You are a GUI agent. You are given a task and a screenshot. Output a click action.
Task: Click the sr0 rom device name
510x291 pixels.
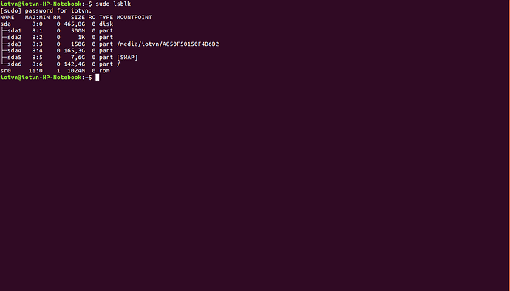[5, 71]
